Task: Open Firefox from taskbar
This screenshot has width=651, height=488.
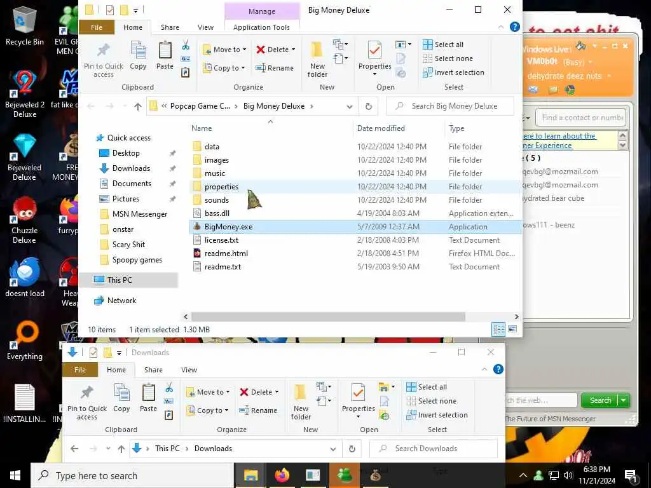Action: pos(282,475)
